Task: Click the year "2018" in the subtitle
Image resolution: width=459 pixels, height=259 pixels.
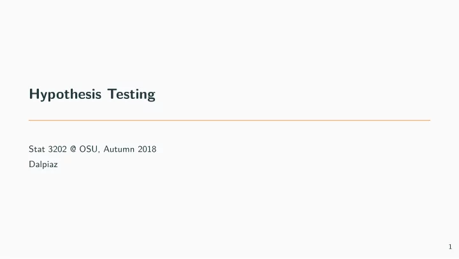Action: pos(147,149)
